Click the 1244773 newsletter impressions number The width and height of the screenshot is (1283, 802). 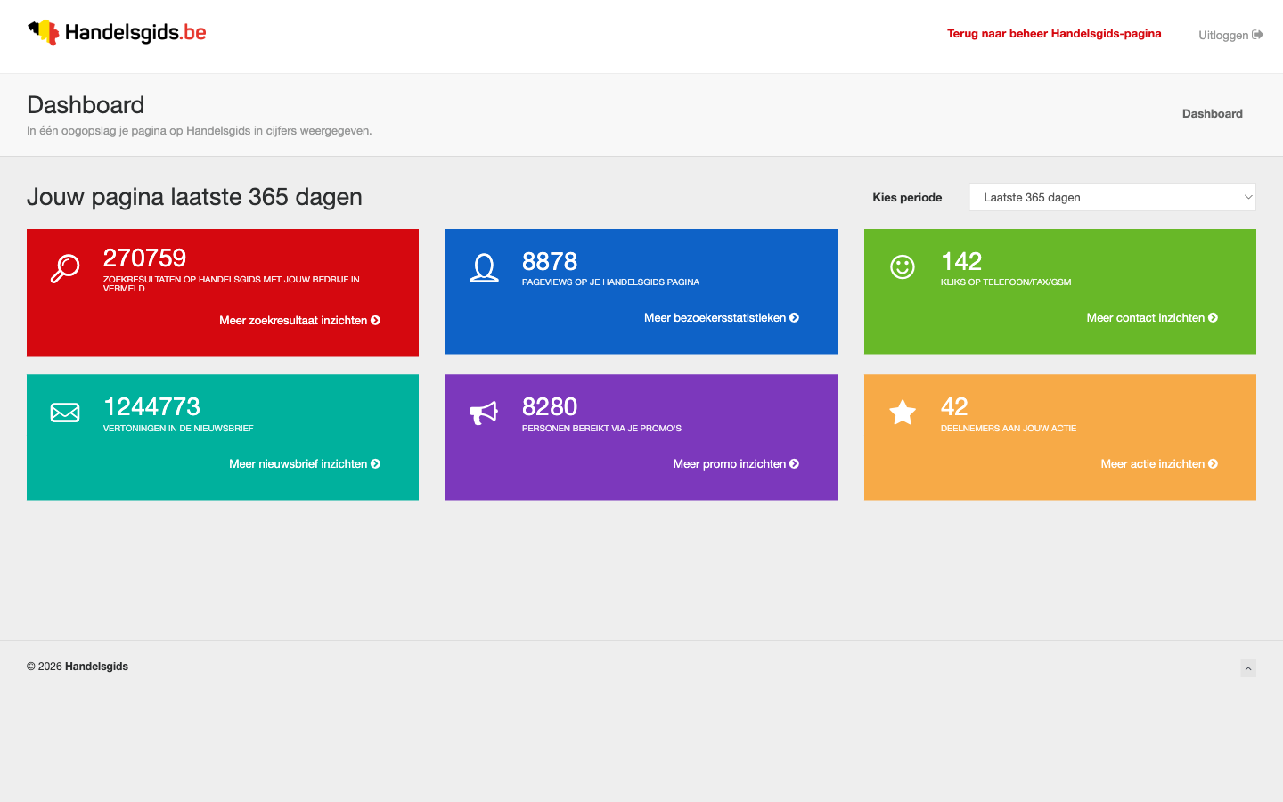coord(152,406)
